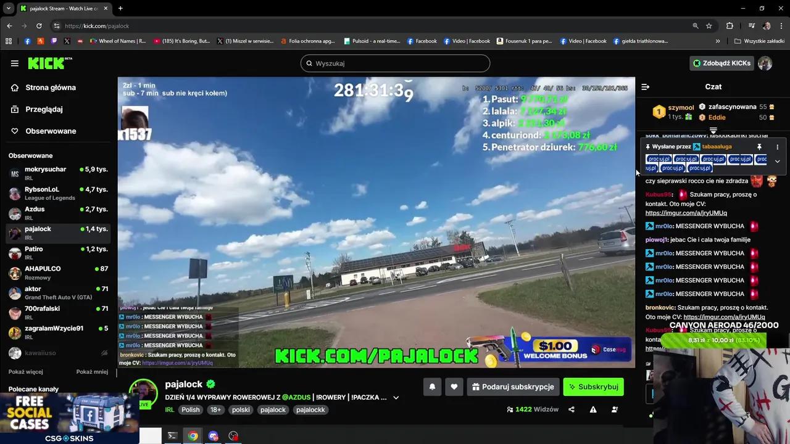The image size is (790, 444).
Task: Click "Pokaż więcej" to expand followed list
Action: pyautogui.click(x=25, y=372)
